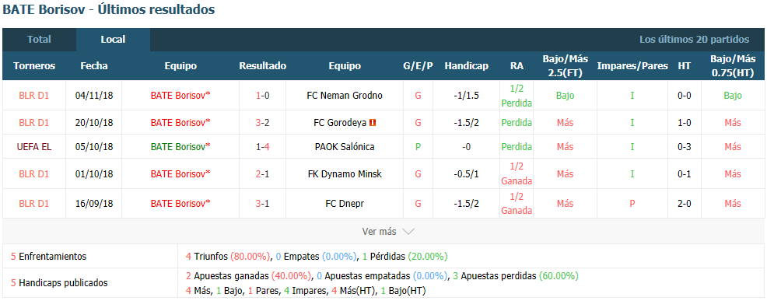767x301 pixels.
Task: Click the Ver más text label
Action: coord(379,232)
